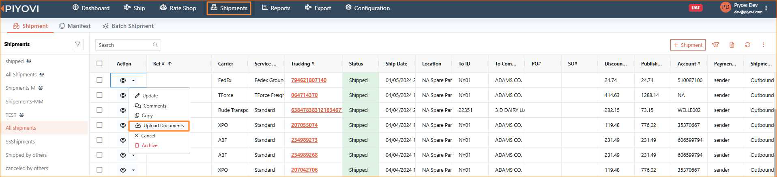This screenshot has height=177, width=777.
Task: Click the search magnifier icon
Action: (155, 45)
